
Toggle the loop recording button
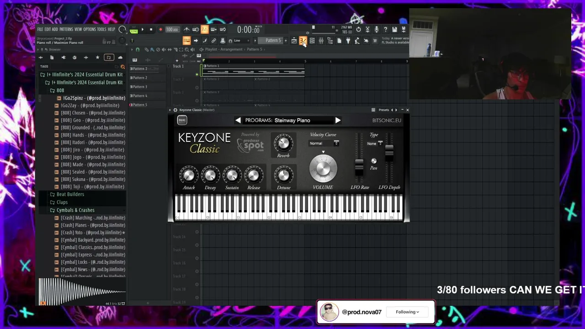pos(222,30)
